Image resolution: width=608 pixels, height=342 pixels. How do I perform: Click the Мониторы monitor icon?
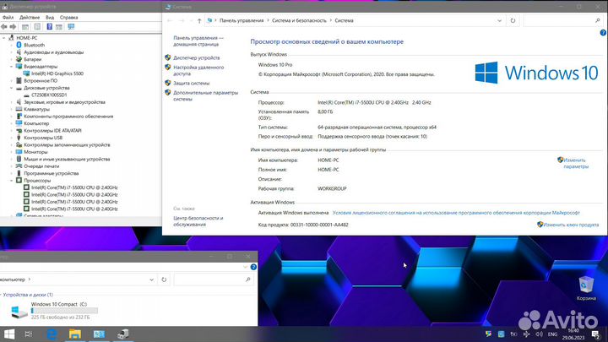tap(19, 152)
